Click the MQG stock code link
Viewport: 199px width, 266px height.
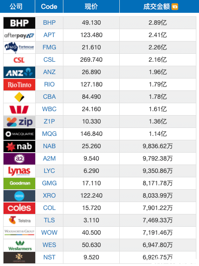tap(49, 134)
